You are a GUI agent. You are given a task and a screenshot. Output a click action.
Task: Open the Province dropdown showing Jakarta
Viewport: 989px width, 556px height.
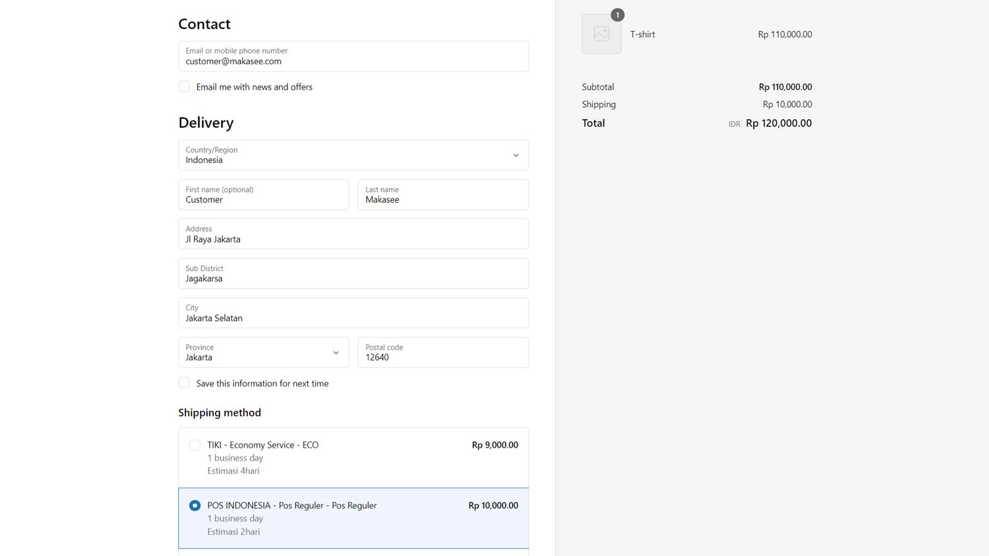click(264, 352)
